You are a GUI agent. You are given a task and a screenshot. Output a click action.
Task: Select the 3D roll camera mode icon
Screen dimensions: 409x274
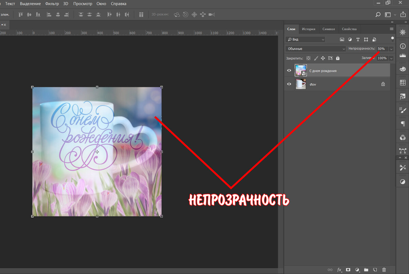pos(185,15)
